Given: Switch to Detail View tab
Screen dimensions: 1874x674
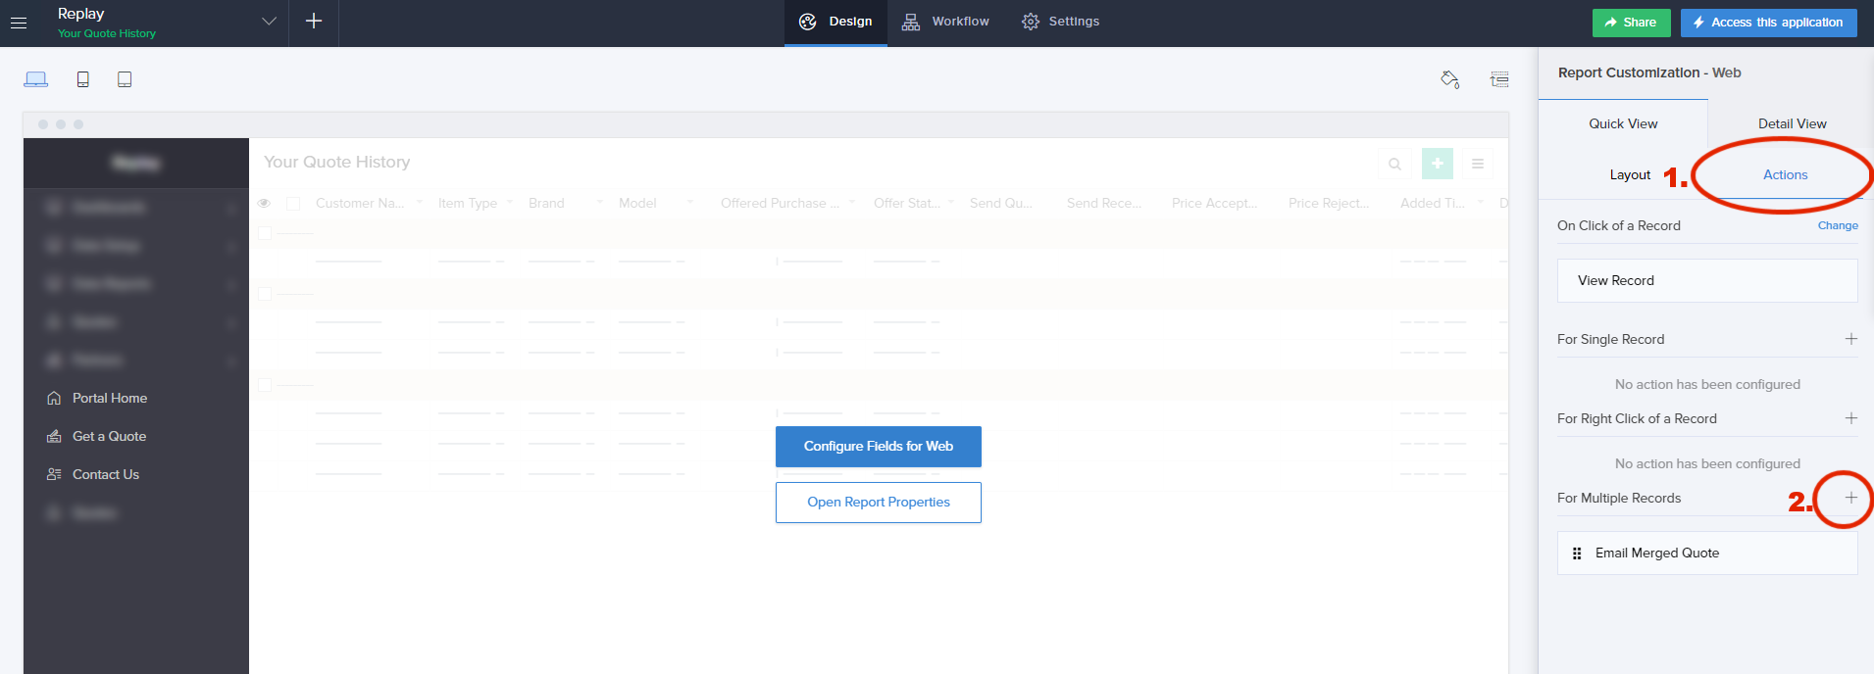Looking at the screenshot, I should click(x=1792, y=123).
